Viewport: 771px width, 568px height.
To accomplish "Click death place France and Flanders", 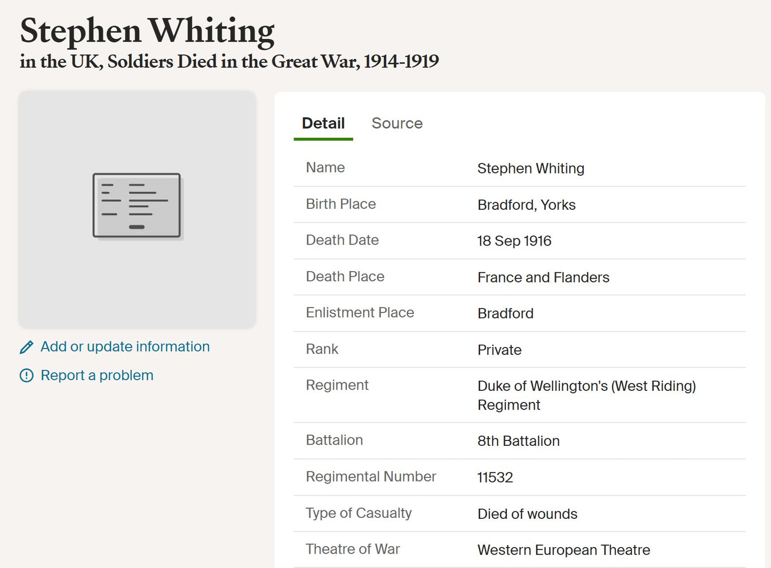I will coord(543,278).
